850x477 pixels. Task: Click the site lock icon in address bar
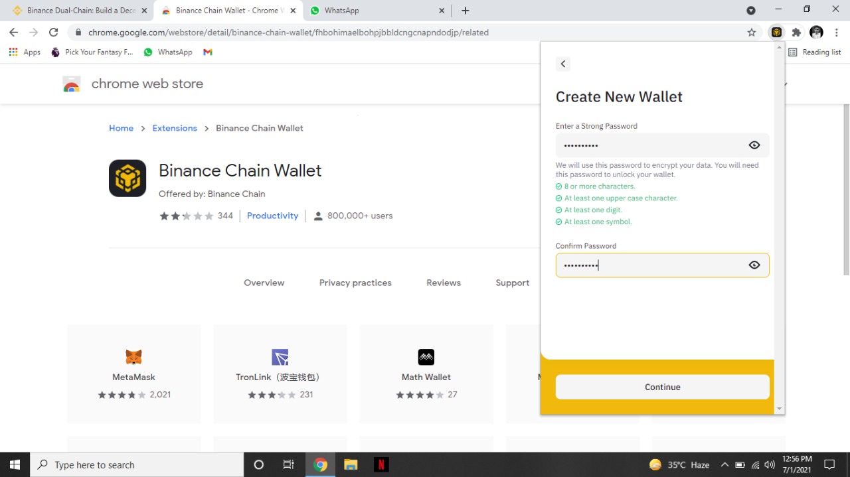(x=78, y=32)
